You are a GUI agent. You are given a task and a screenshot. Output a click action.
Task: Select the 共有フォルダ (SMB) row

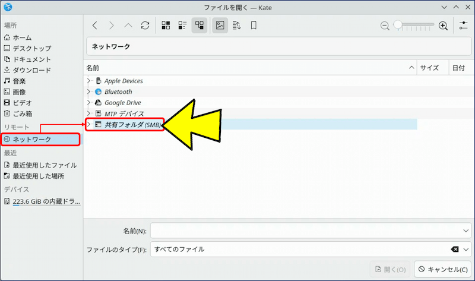pyautogui.click(x=251, y=124)
